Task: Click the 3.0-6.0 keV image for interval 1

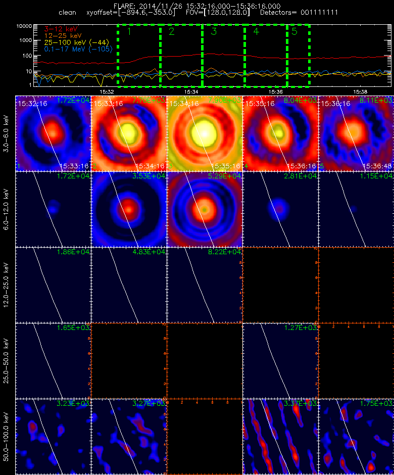Action: coord(53,133)
